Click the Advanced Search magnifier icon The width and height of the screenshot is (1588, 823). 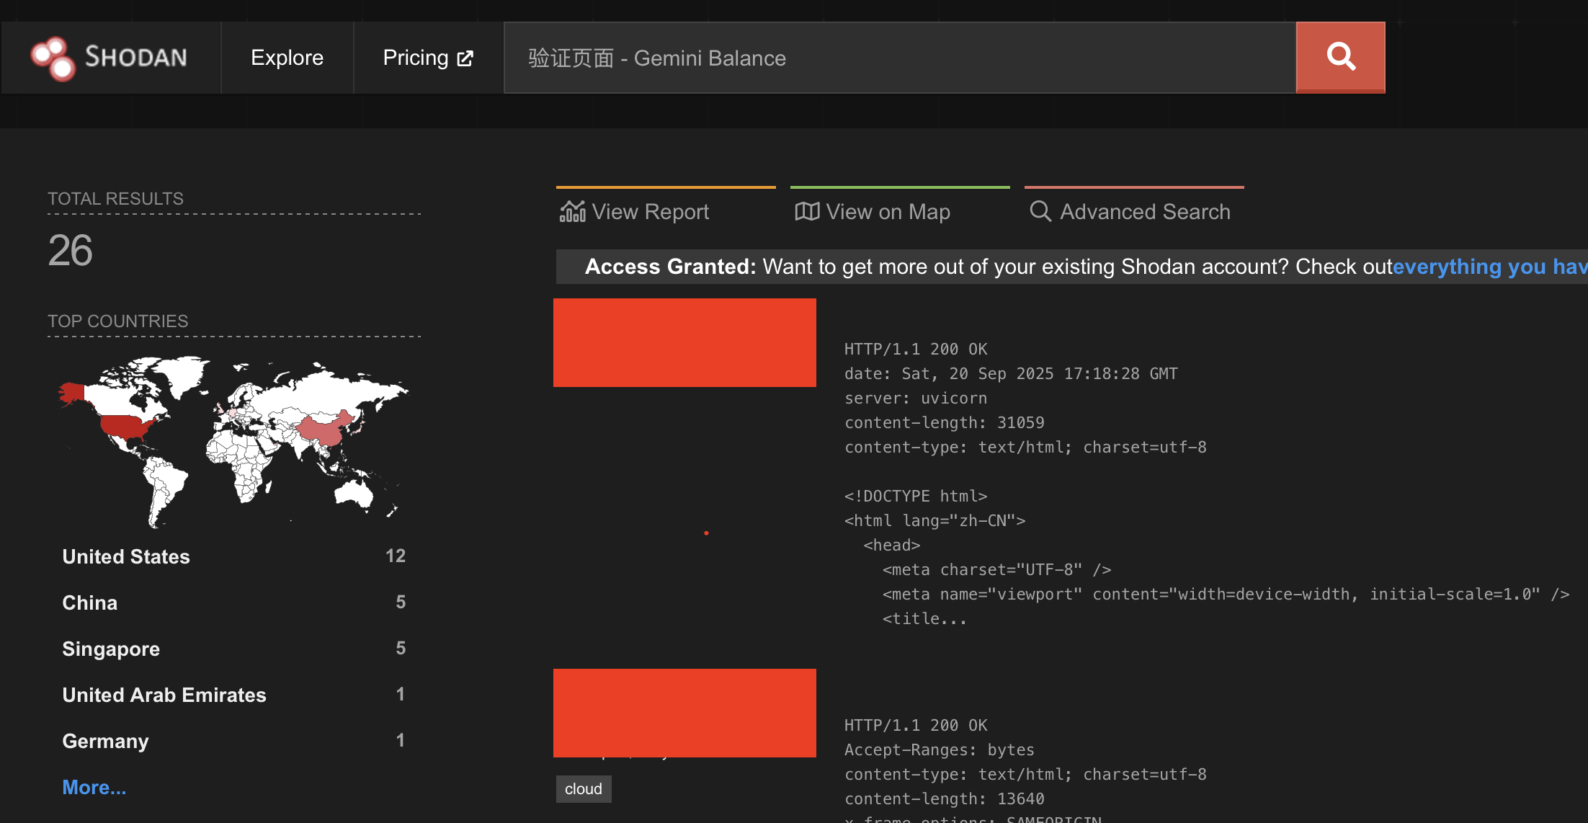pos(1040,211)
